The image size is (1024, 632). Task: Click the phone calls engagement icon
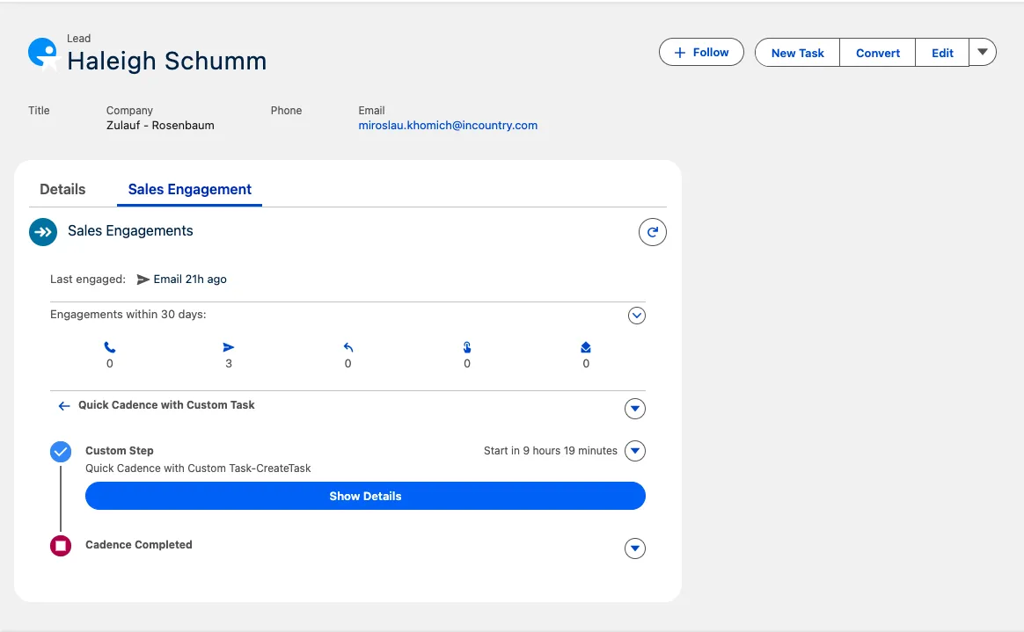[x=109, y=348]
